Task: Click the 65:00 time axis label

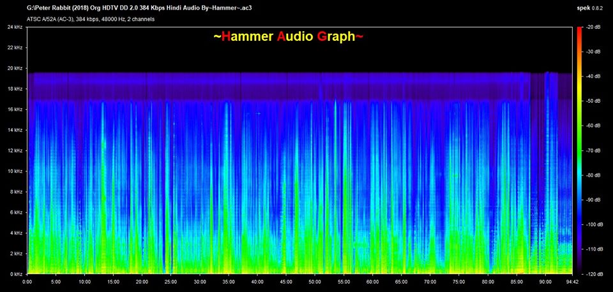Action: click(x=401, y=281)
